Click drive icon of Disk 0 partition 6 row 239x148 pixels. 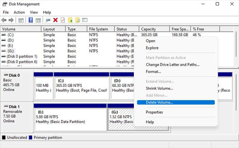tap(3, 62)
